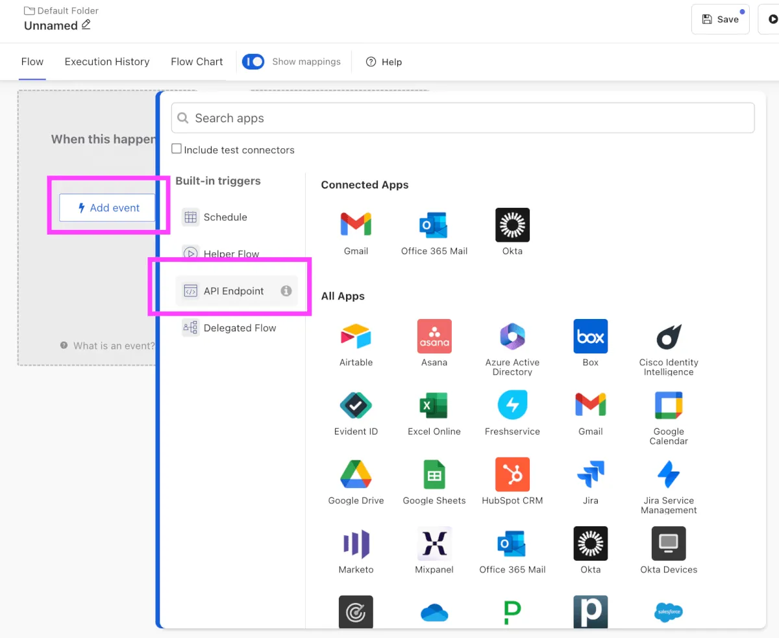779x638 pixels.
Task: Open the What is an event link
Action: (114, 346)
